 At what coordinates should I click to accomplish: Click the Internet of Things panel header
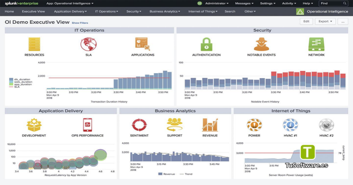(x=291, y=111)
